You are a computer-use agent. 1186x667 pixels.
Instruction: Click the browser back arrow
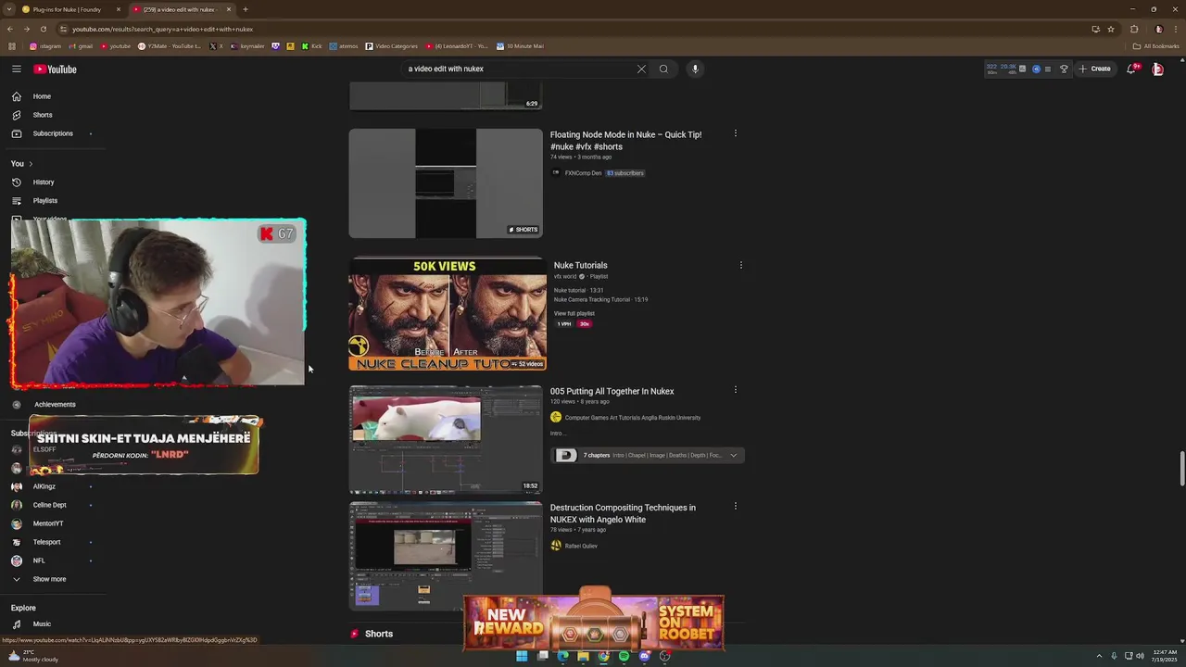point(9,29)
